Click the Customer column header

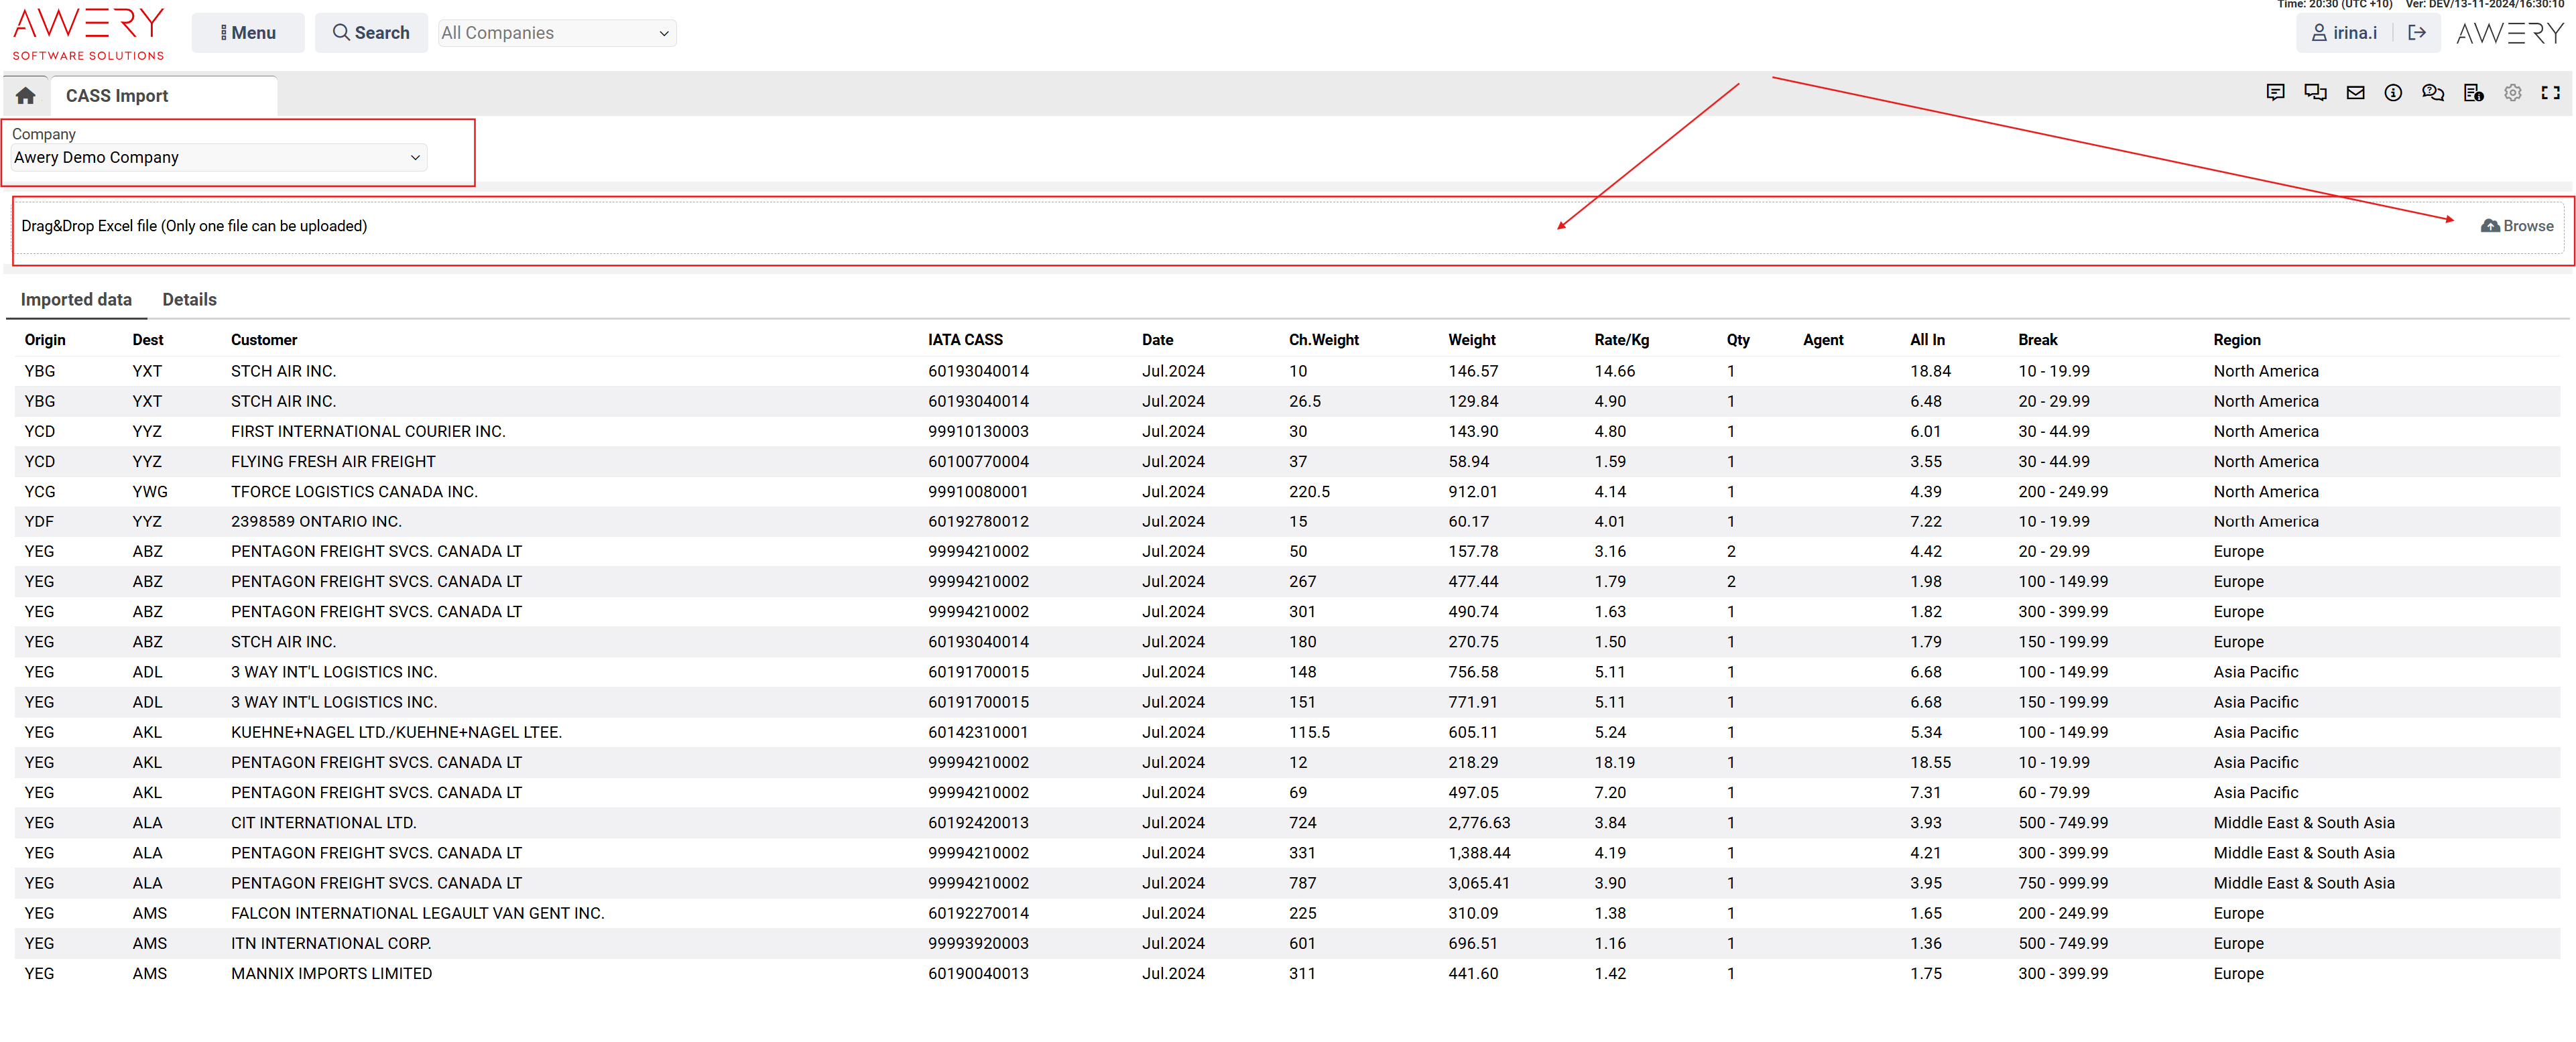(x=264, y=340)
